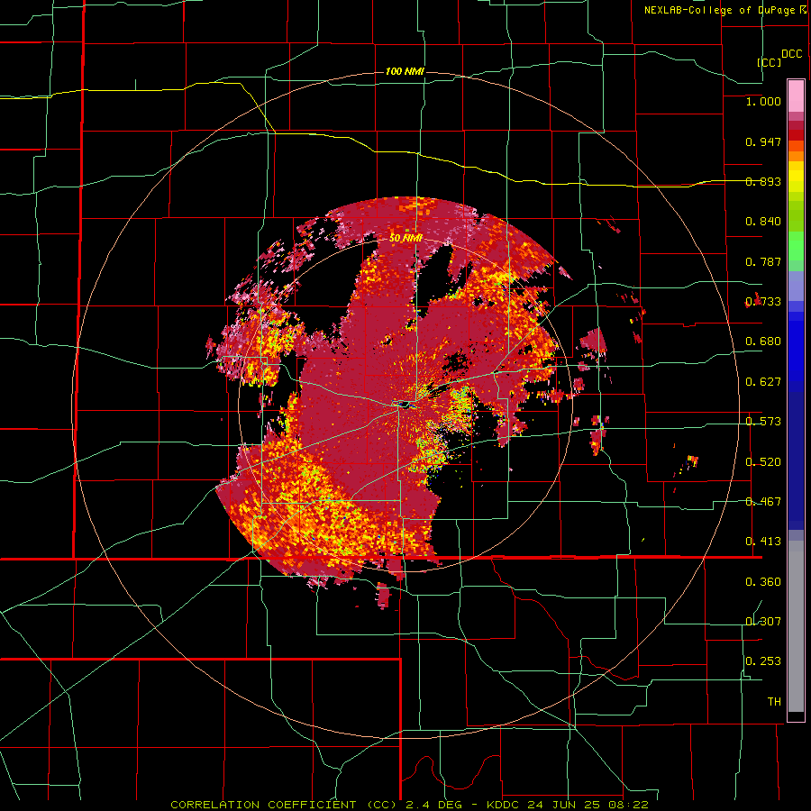Click the 0.253 scale value
The width and height of the screenshot is (811, 811).
[x=763, y=661]
